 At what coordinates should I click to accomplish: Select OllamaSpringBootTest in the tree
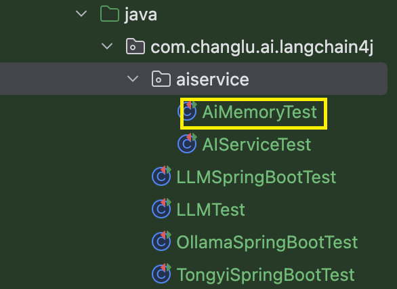click(x=267, y=242)
